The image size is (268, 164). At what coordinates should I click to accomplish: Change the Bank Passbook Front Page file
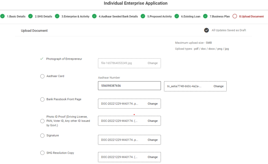click(x=153, y=104)
